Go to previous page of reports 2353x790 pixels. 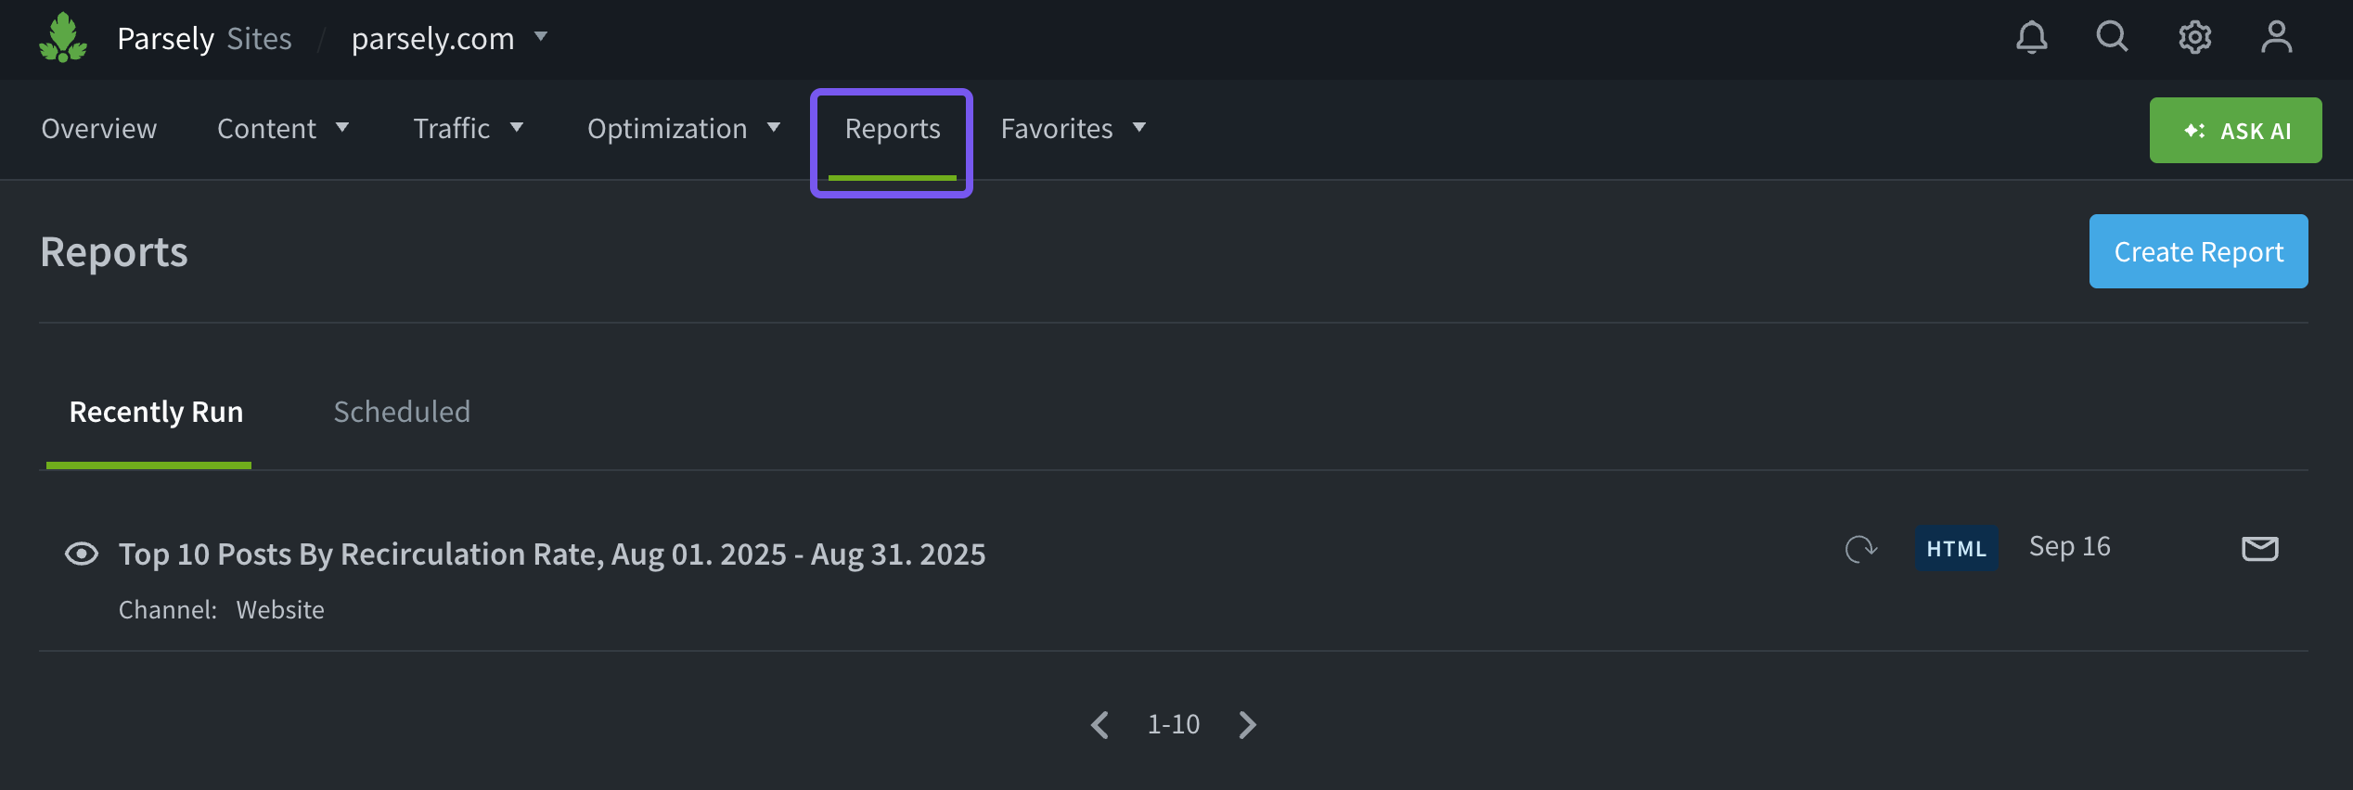pyautogui.click(x=1100, y=724)
